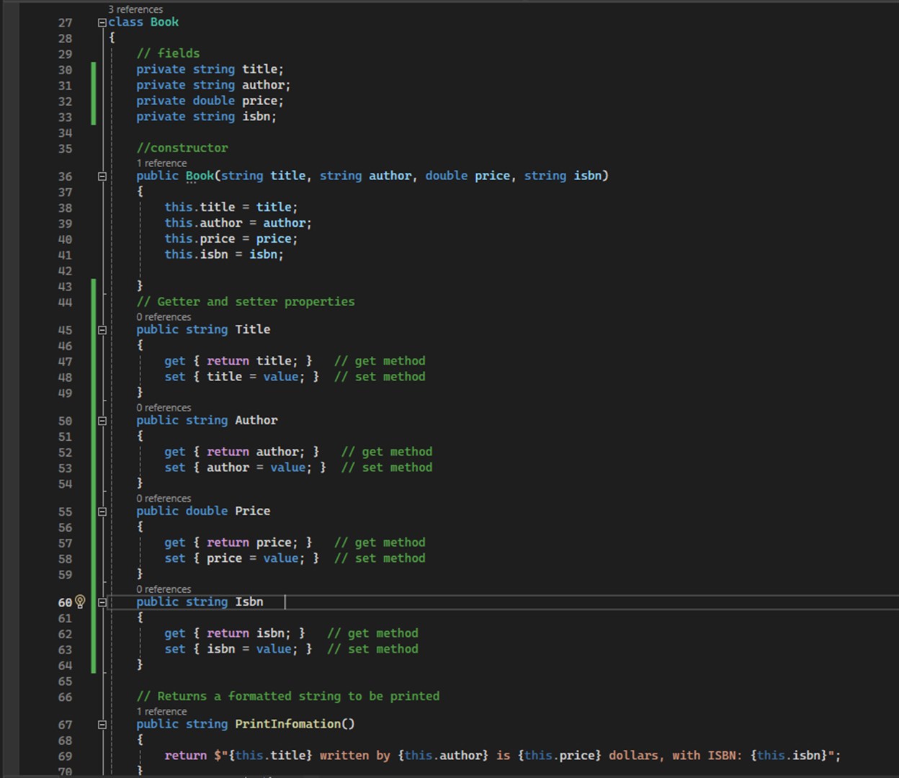
Task: Click the 'get { return title; }' accessor
Action: point(238,361)
